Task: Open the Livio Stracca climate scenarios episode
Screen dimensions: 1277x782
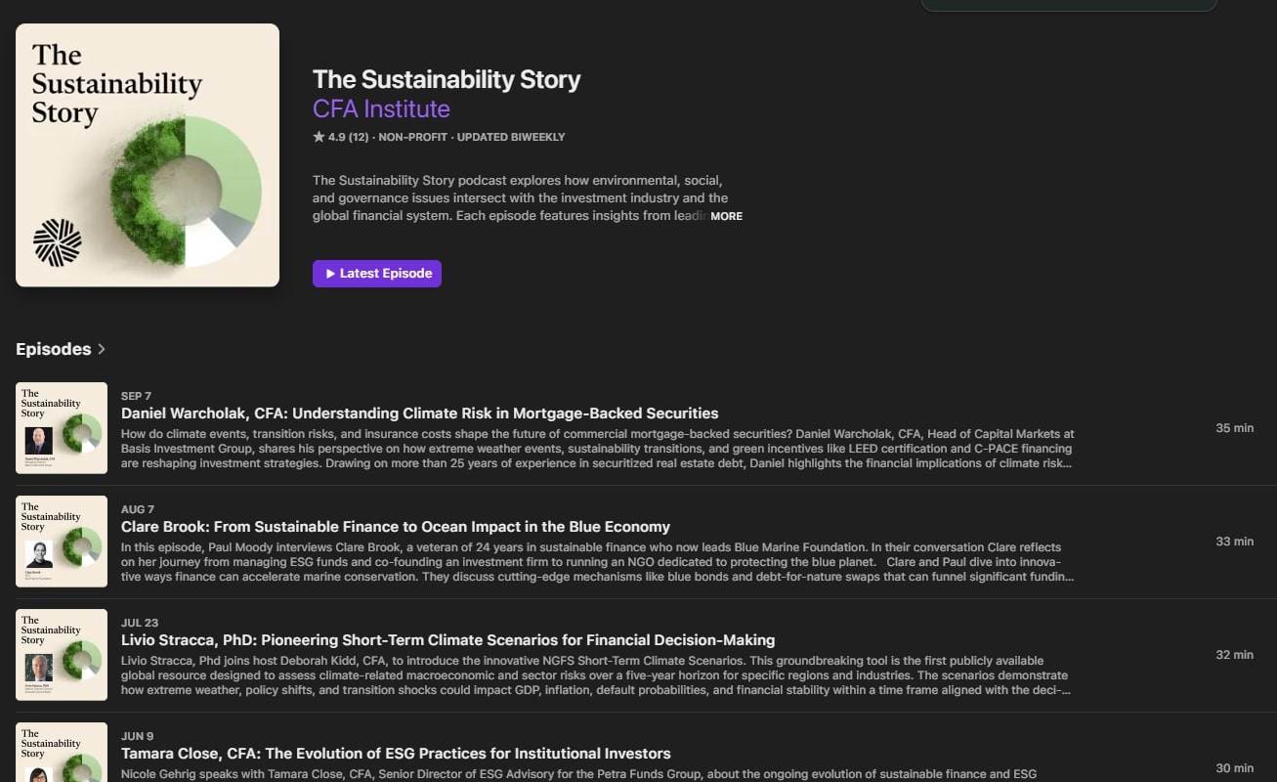Action: [x=447, y=639]
